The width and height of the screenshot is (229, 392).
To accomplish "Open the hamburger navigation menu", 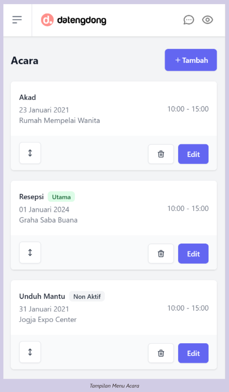I will point(17,20).
